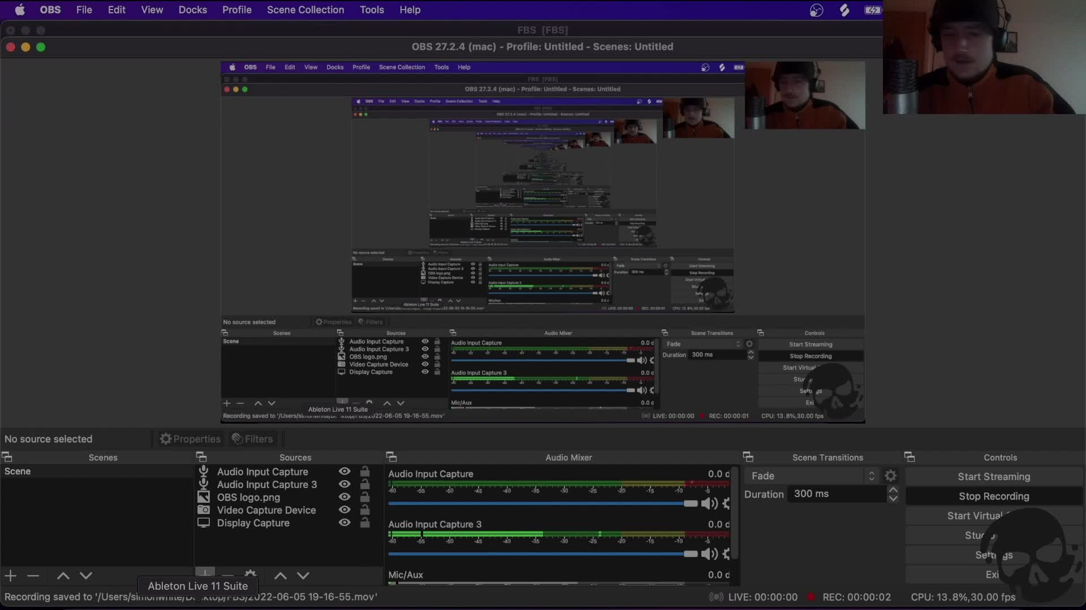Click the Start Streaming button
1086x610 pixels.
(x=994, y=477)
